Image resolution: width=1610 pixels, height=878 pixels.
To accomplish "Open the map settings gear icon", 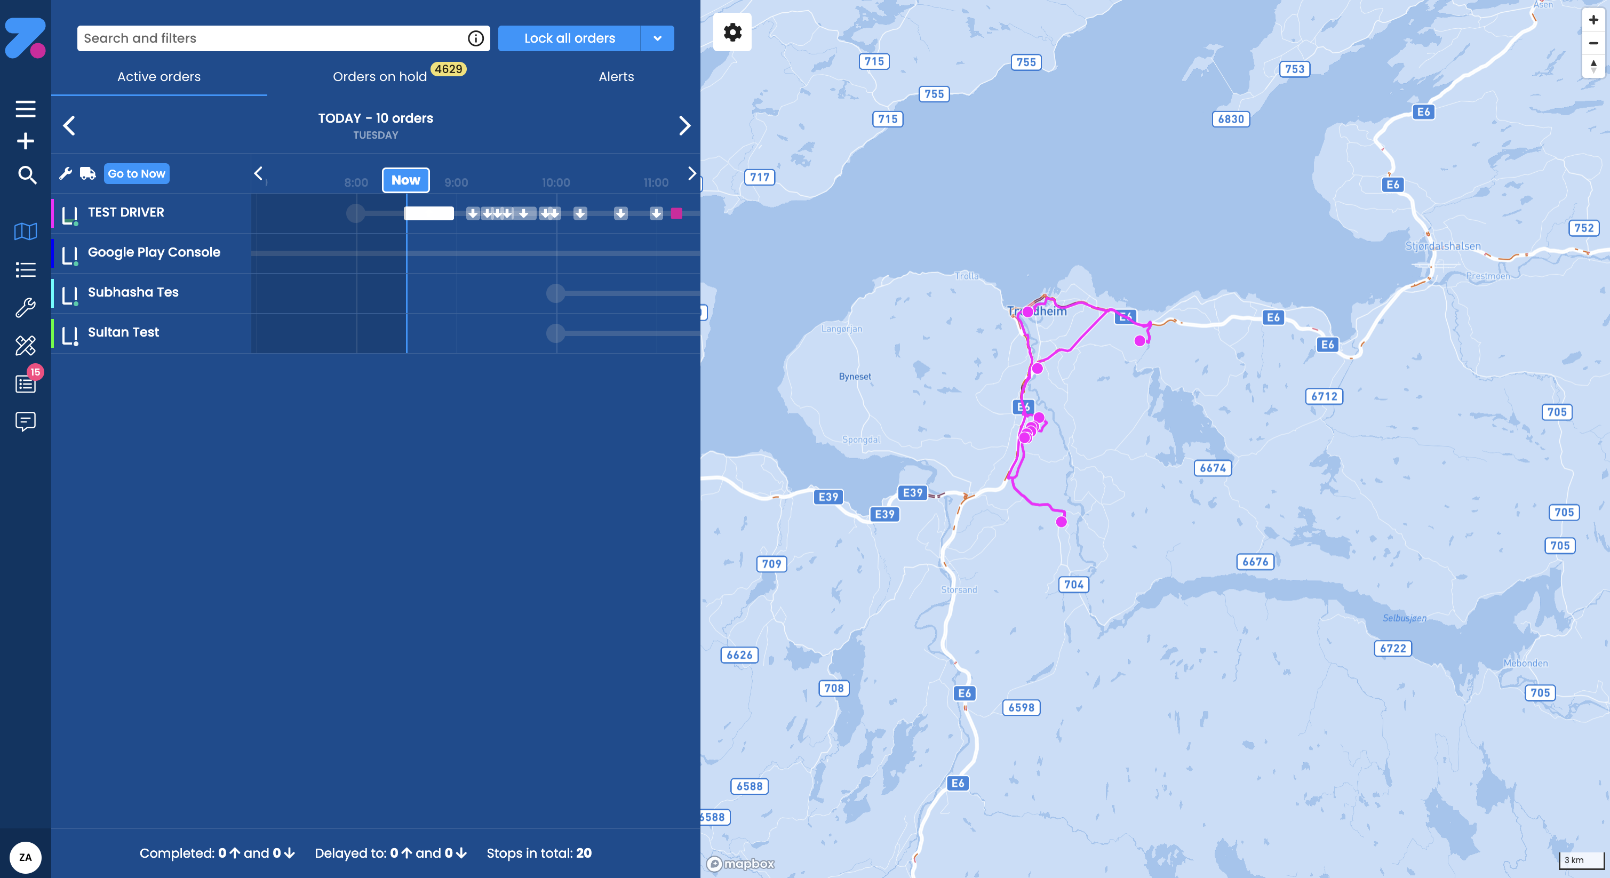I will pyautogui.click(x=731, y=32).
